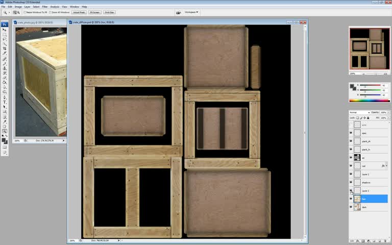Select the Type tool

(x=5, y=102)
